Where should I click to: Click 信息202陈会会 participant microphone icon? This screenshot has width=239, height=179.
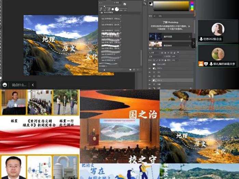[201, 39]
